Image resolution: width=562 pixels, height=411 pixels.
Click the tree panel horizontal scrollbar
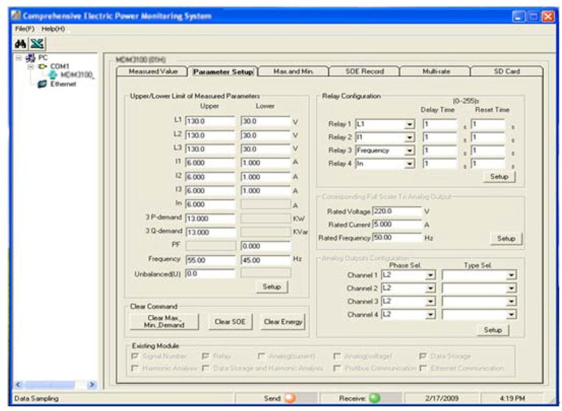50,385
